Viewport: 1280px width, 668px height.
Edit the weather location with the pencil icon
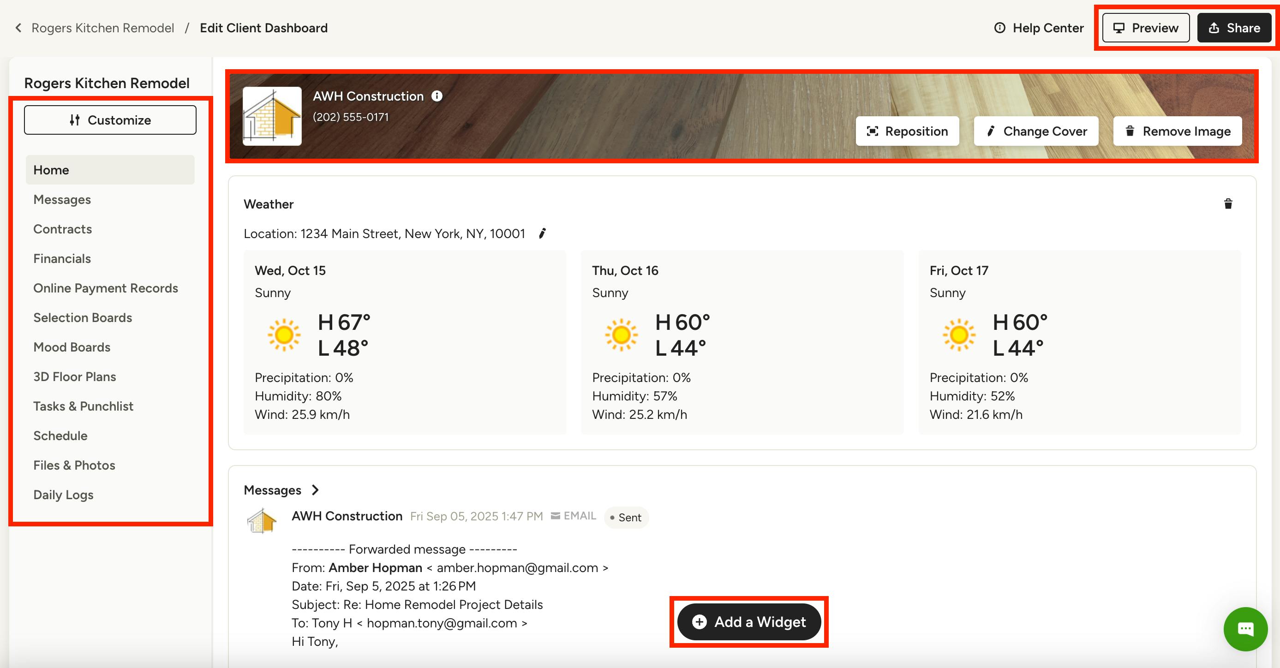pyautogui.click(x=542, y=233)
